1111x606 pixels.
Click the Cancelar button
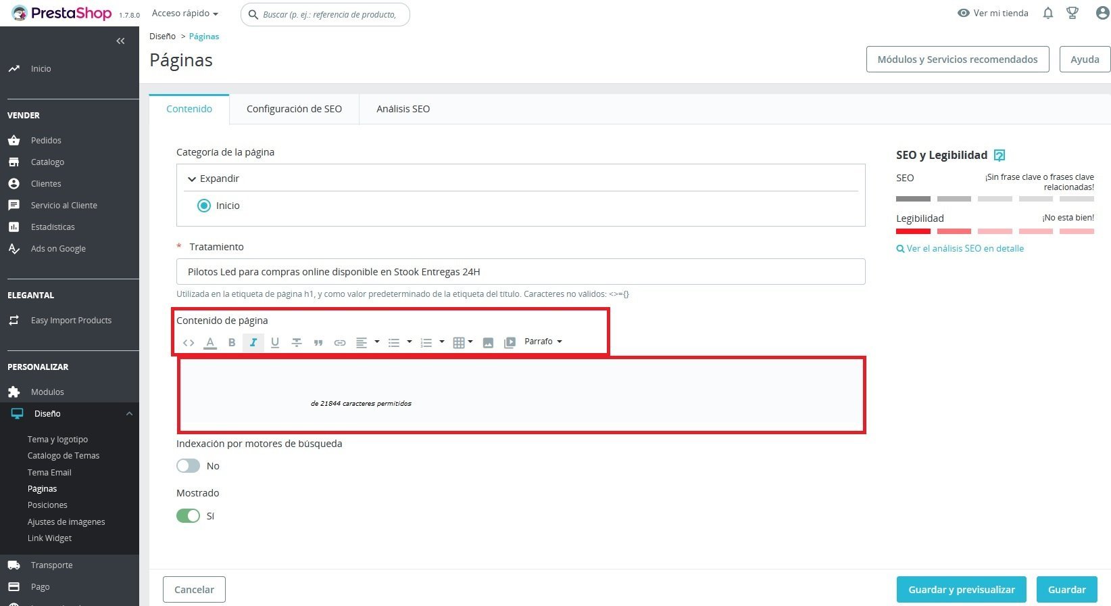click(194, 590)
